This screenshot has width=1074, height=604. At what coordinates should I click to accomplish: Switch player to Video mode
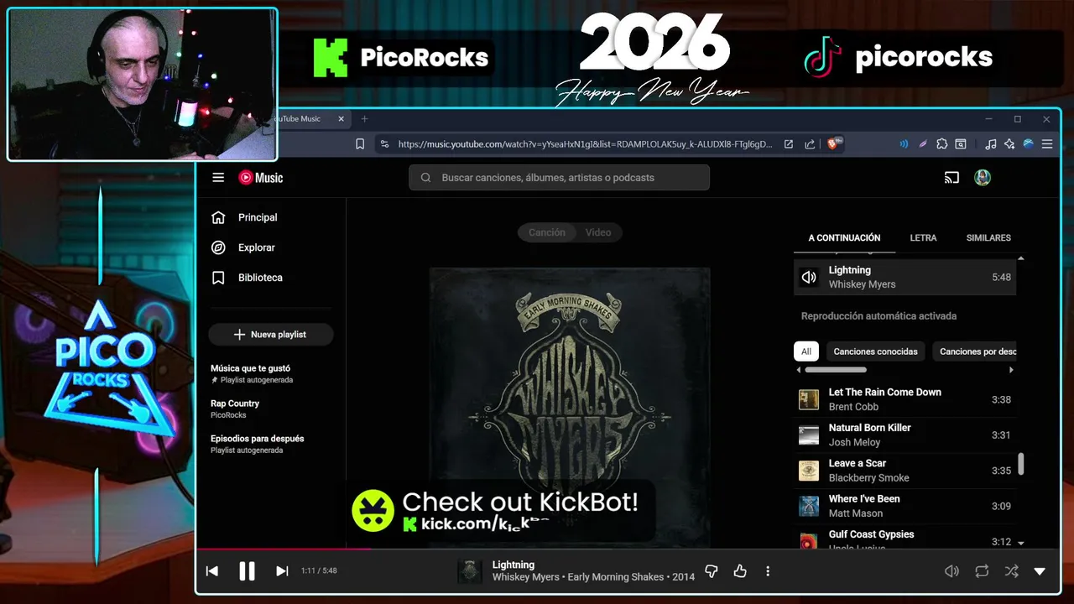pos(598,232)
